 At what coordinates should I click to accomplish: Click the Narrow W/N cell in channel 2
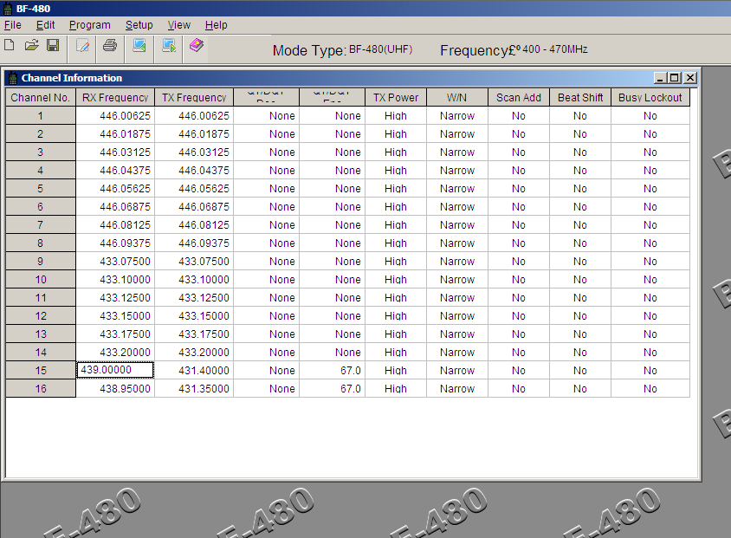[x=457, y=133]
